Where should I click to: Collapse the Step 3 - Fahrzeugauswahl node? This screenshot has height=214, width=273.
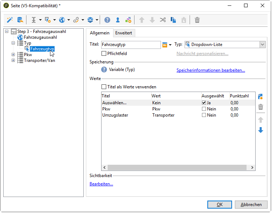[7, 32]
